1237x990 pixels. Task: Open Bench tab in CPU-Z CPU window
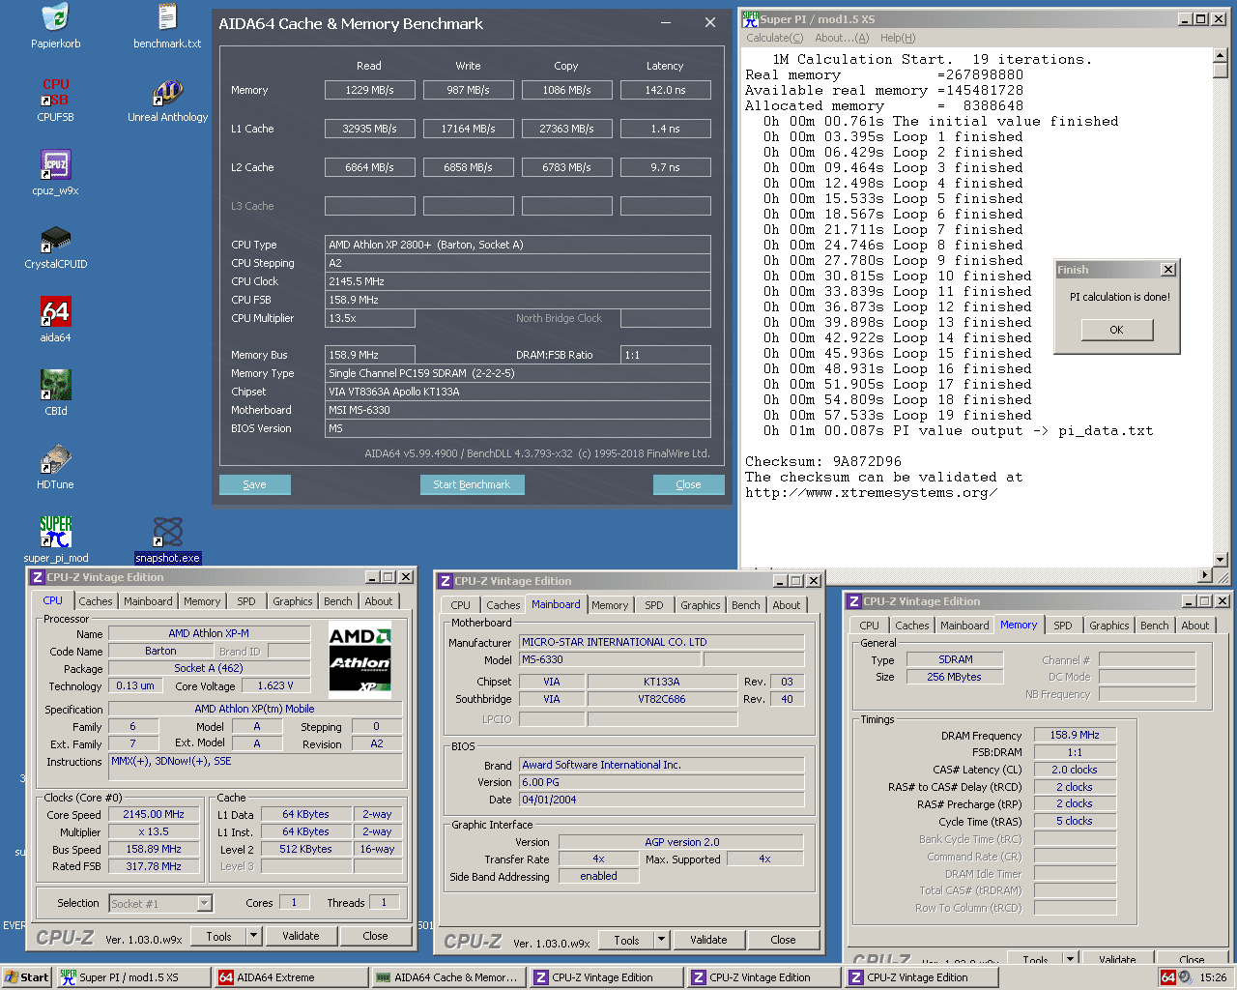click(x=338, y=601)
